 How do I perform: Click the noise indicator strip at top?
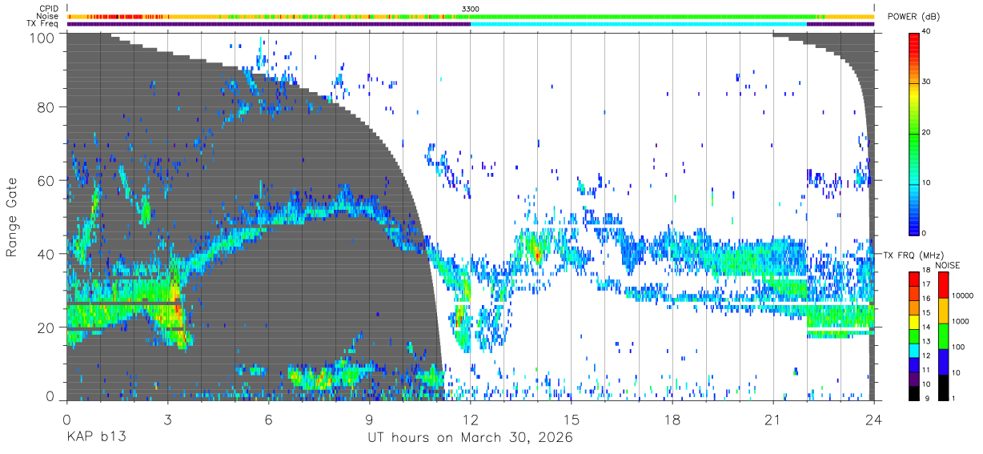471,16
